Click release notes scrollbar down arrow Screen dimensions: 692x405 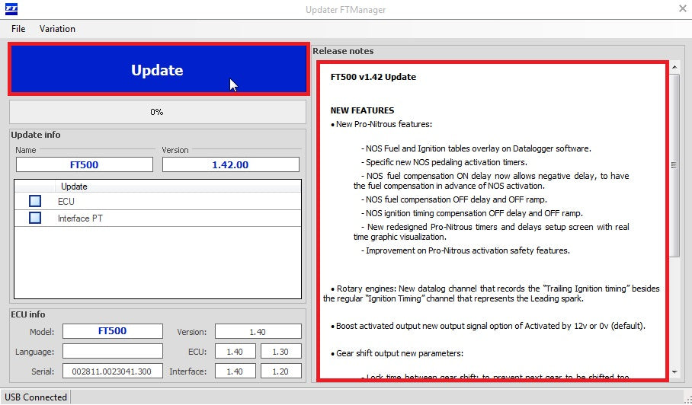coord(674,372)
